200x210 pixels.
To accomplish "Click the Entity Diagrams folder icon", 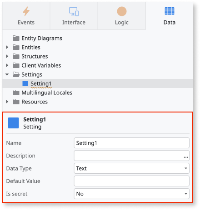I will 16,38.
